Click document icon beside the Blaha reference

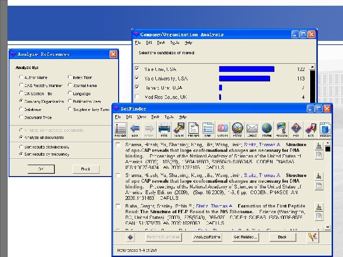(x=319, y=217)
